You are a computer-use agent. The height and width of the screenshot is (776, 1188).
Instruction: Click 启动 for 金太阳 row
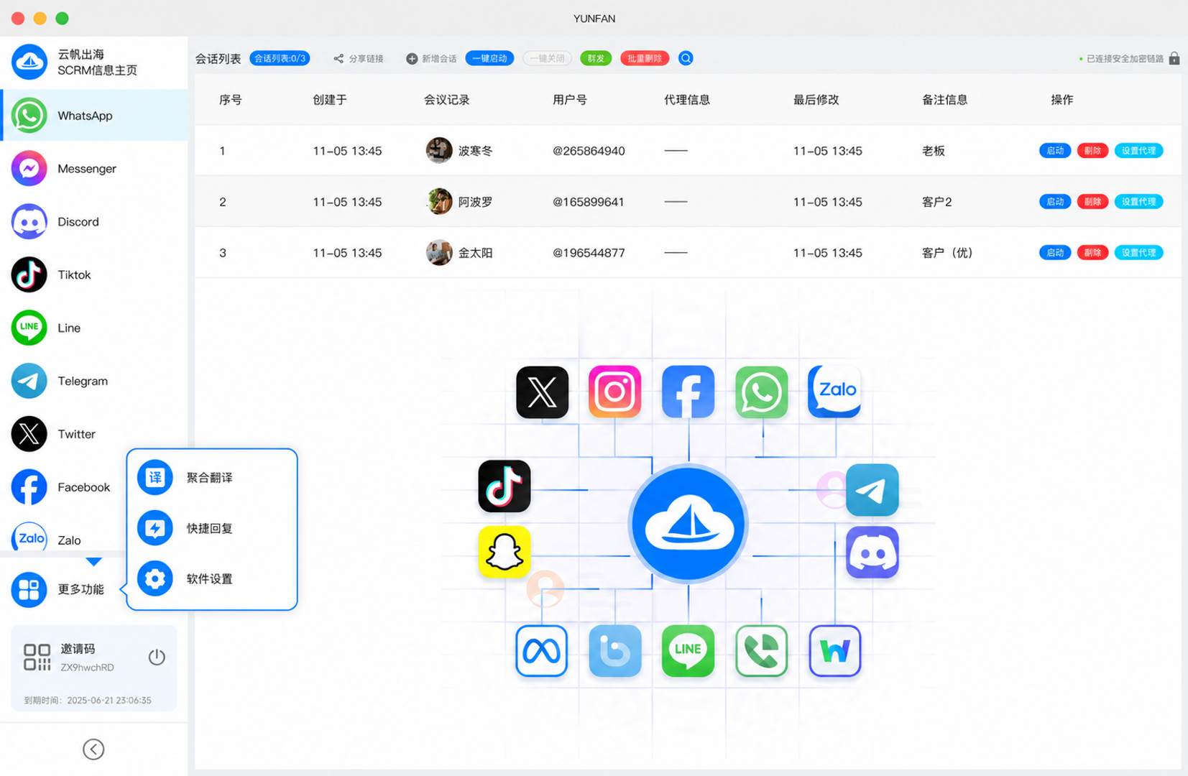click(x=1055, y=253)
